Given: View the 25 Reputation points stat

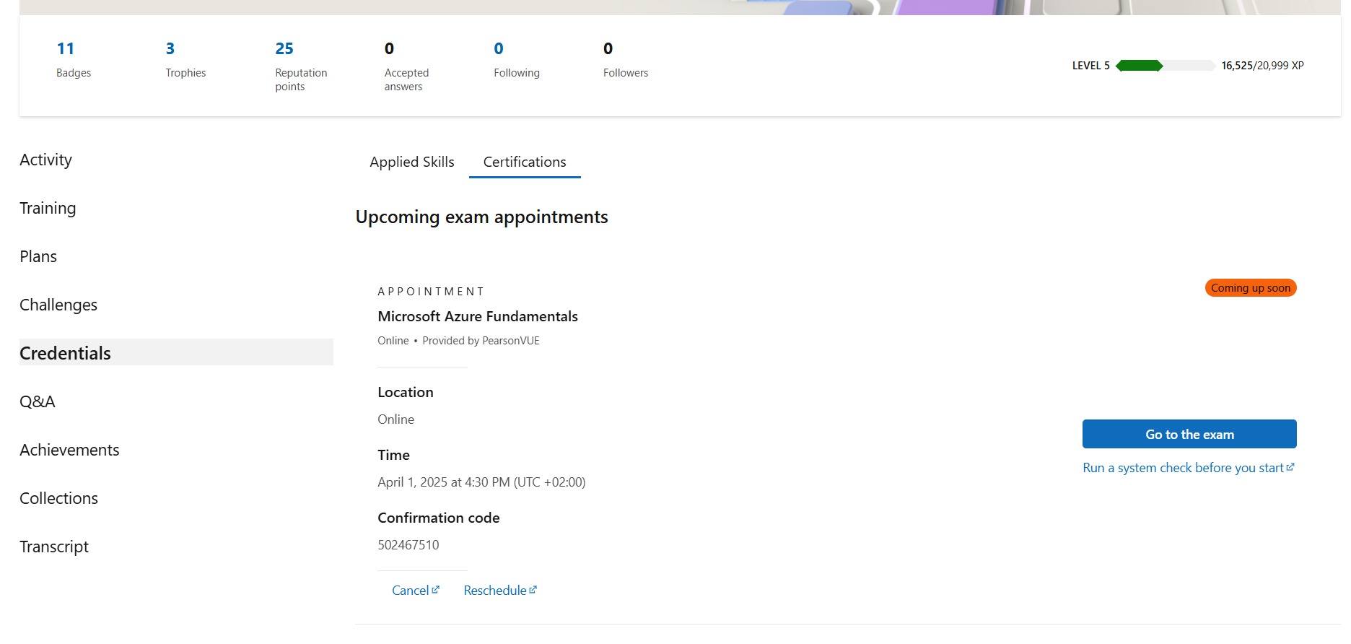Looking at the screenshot, I should 301,66.
